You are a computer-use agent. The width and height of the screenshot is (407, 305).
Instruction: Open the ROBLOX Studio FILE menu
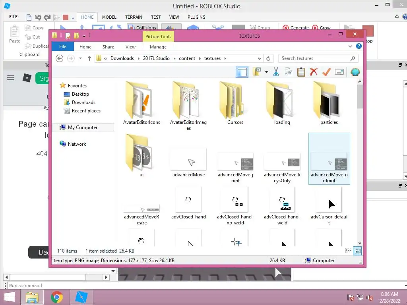pyautogui.click(x=13, y=17)
